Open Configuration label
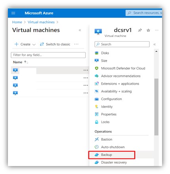170x174 pixels. [111, 99]
